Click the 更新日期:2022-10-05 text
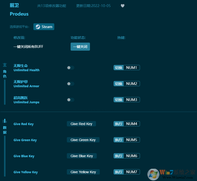This screenshot has height=181, width=197. pyautogui.click(x=93, y=6)
